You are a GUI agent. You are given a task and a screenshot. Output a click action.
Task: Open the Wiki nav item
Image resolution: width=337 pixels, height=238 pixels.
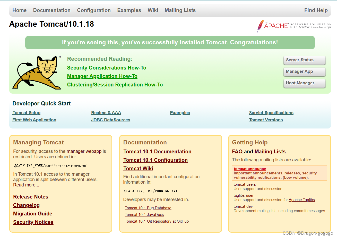click(x=153, y=10)
